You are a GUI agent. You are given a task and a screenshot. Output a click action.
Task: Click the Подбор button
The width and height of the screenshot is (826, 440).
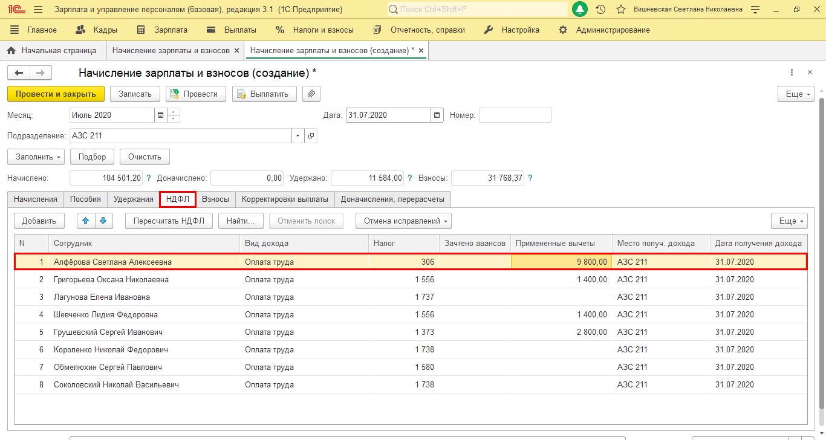(92, 157)
